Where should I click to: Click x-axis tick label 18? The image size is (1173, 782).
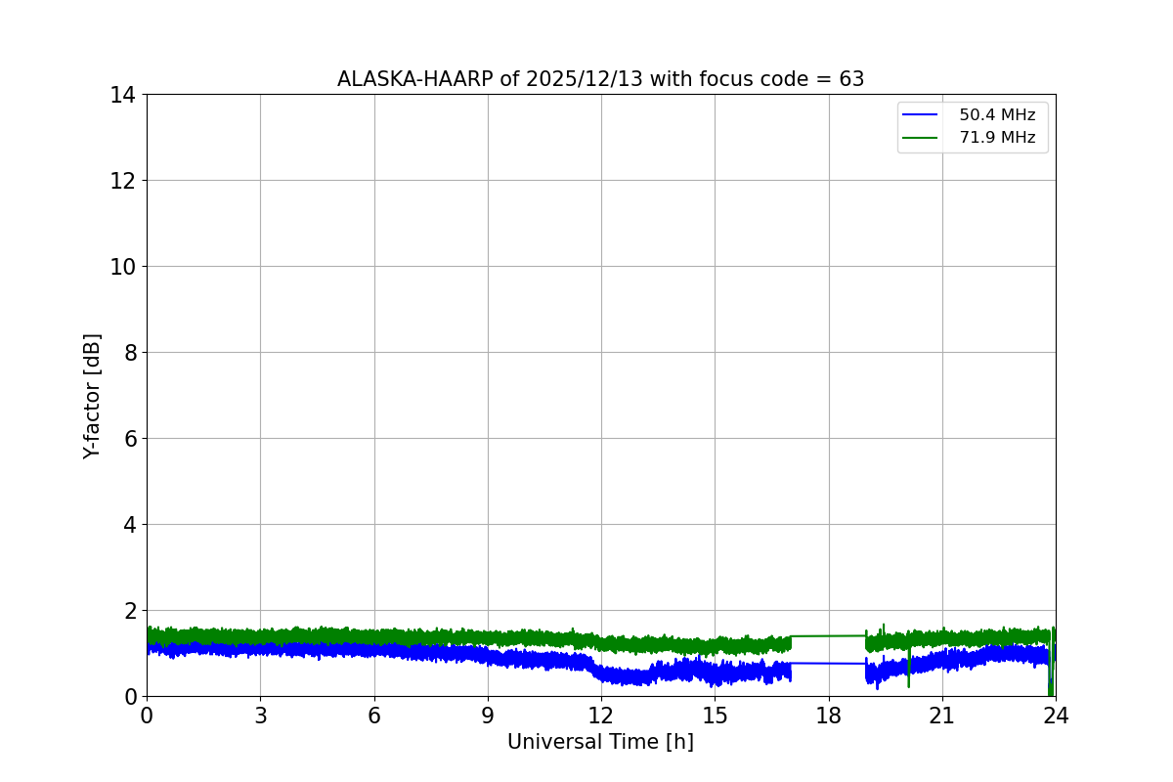coord(829,716)
